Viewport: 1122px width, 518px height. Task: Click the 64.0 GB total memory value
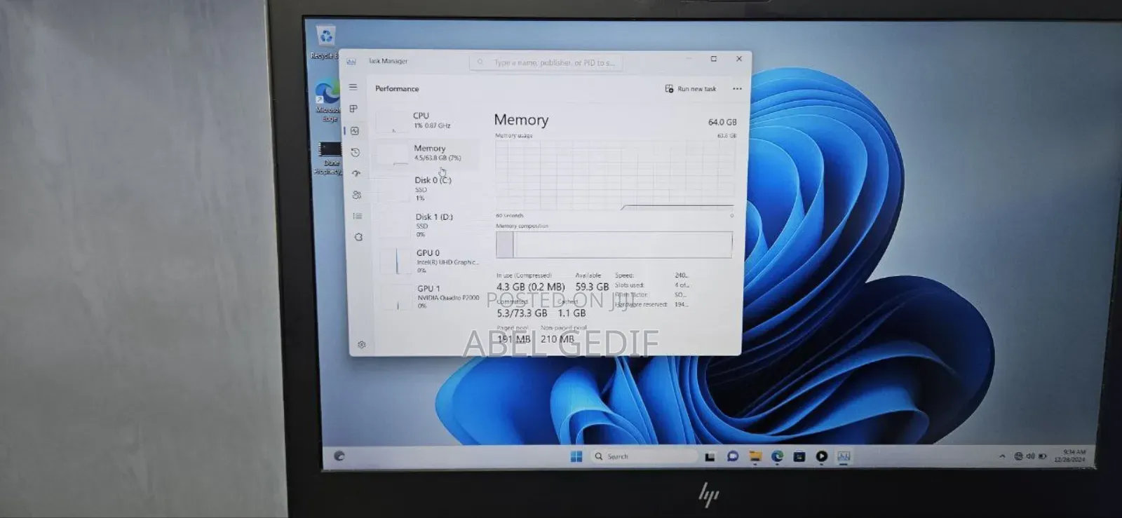(x=722, y=122)
